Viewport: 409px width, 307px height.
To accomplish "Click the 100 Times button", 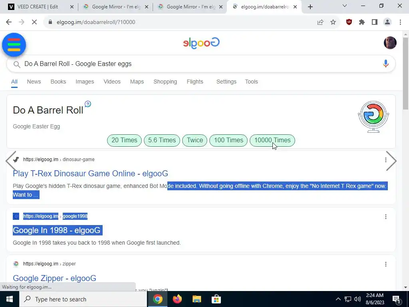I will click(228, 140).
